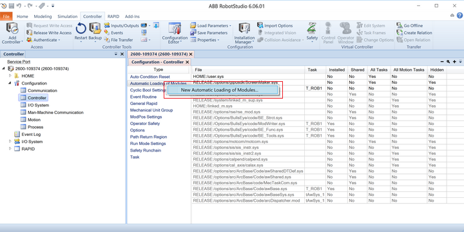The height and width of the screenshot is (232, 464).
Task: Expand the RAPID tree node
Action: point(10,149)
